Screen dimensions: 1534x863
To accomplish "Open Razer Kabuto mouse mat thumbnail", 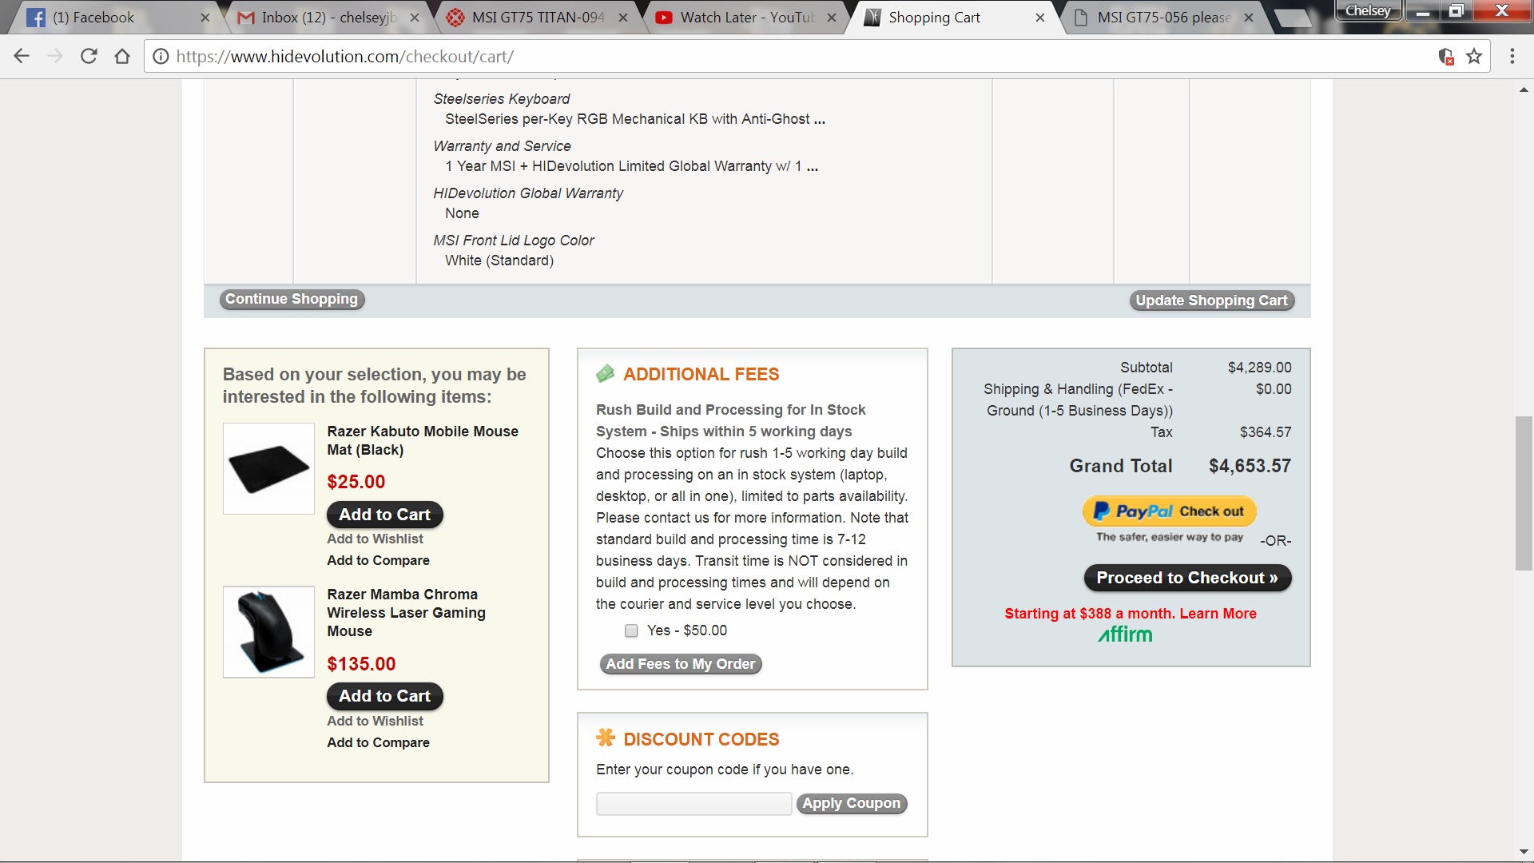I will [x=268, y=468].
